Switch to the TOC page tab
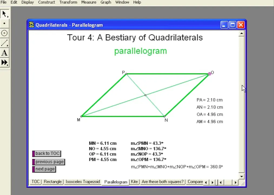The width and height of the screenshot is (274, 195). (x=36, y=182)
